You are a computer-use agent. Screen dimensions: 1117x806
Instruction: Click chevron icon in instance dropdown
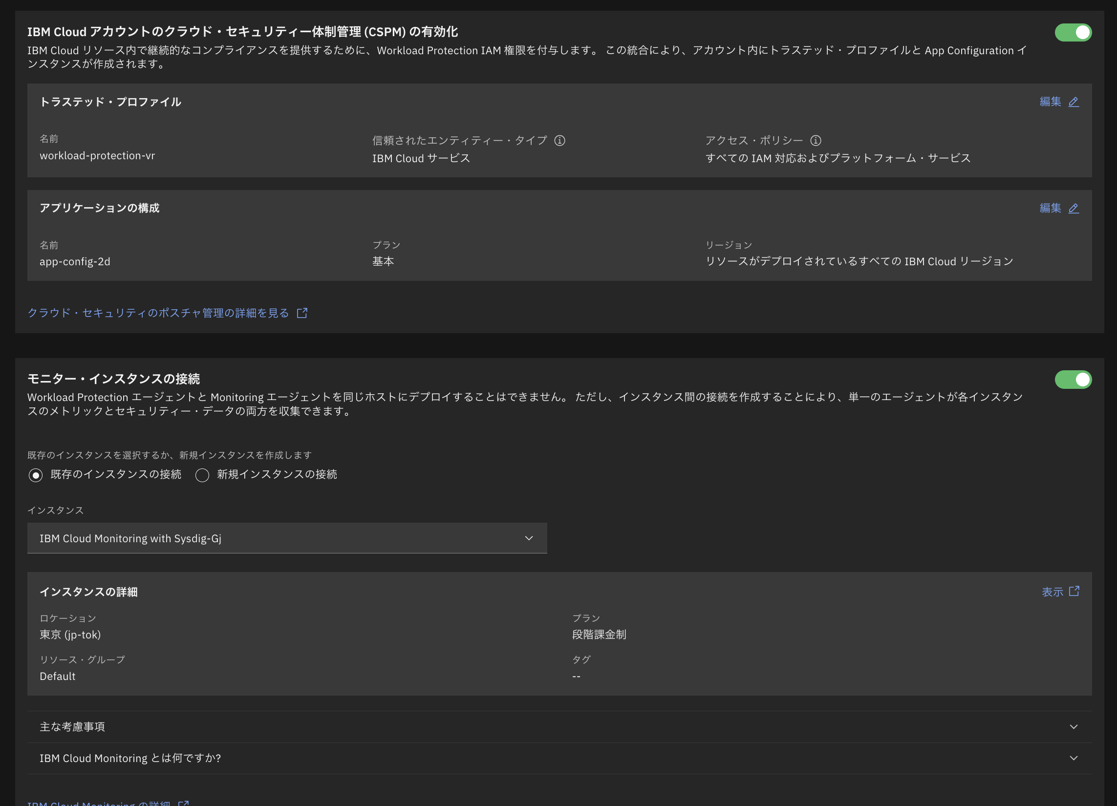click(529, 538)
